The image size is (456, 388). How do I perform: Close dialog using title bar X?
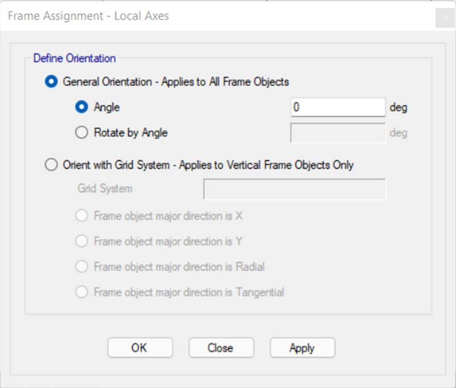[445, 18]
